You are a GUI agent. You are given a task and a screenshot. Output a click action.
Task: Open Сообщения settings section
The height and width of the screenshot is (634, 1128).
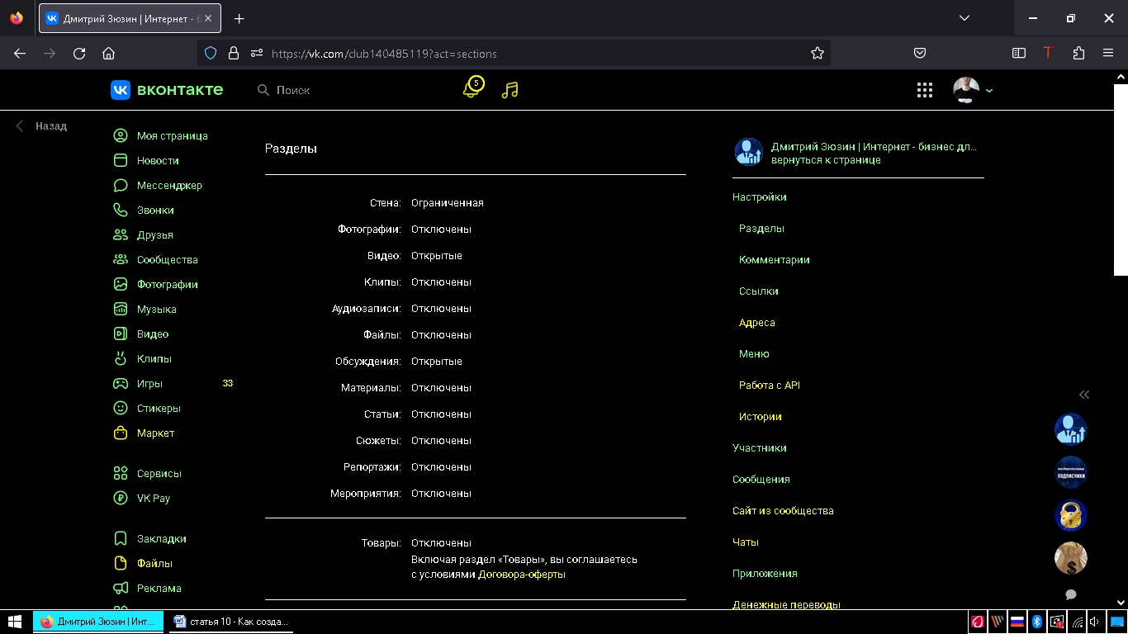[x=761, y=479]
